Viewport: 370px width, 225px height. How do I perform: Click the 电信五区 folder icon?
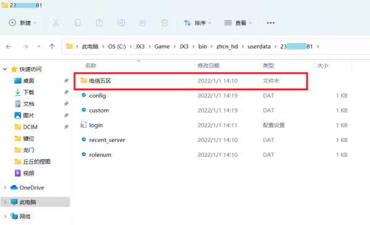(x=83, y=81)
